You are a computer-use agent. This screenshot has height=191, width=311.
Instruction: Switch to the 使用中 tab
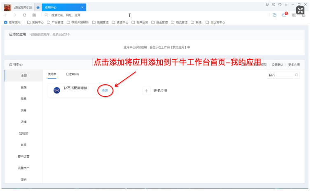52,74
